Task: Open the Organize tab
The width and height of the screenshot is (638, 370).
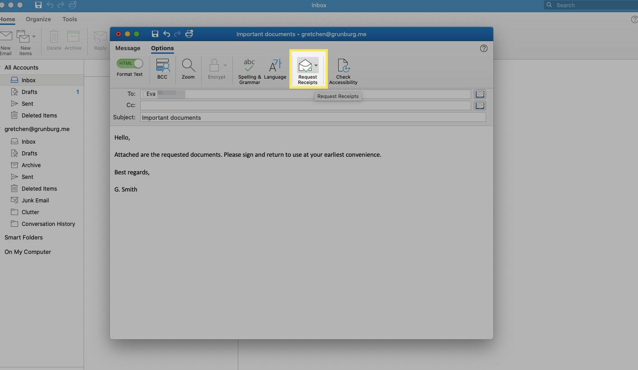Action: pos(38,19)
